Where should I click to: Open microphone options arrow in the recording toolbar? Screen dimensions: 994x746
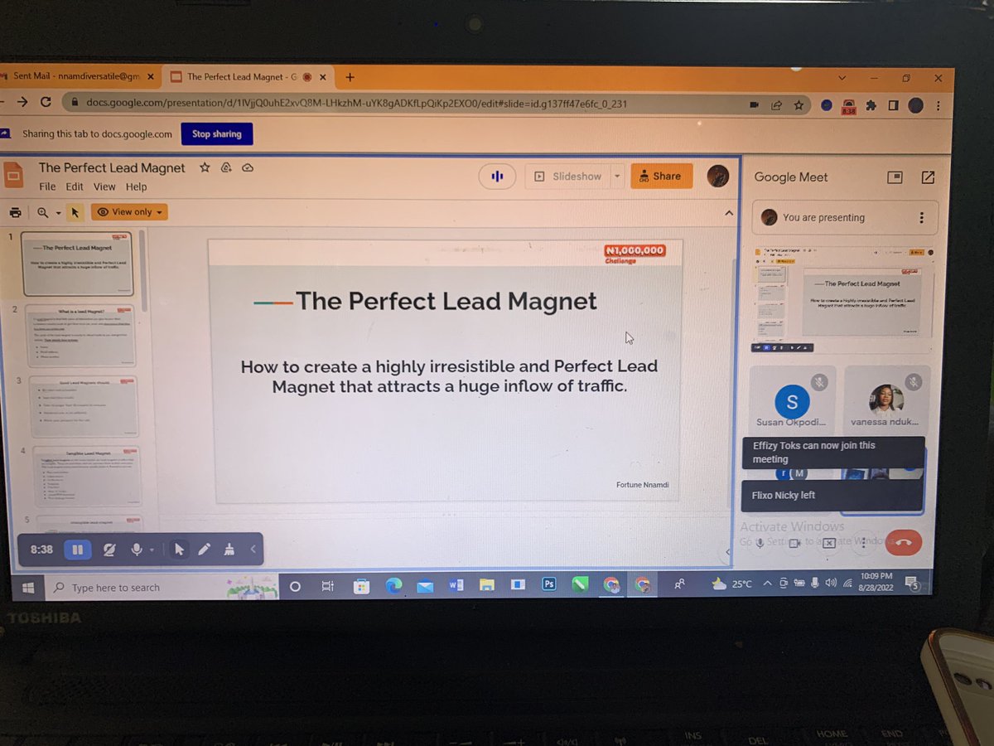click(152, 550)
